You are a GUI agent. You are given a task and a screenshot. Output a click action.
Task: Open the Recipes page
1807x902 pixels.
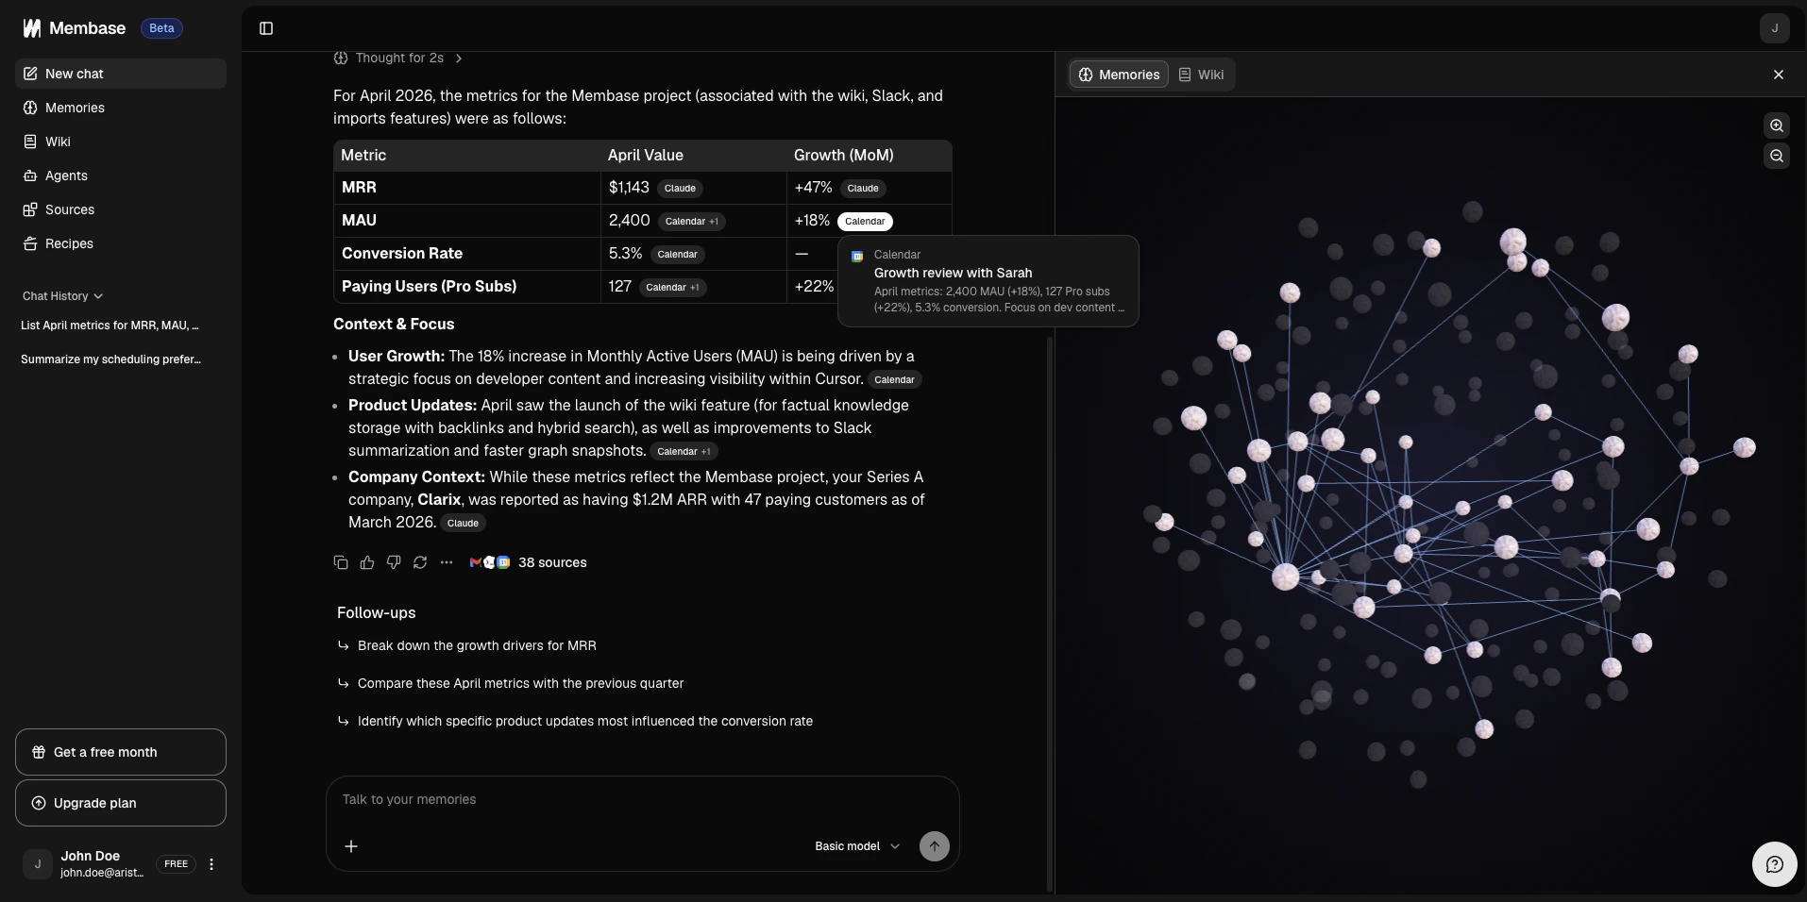121,243
